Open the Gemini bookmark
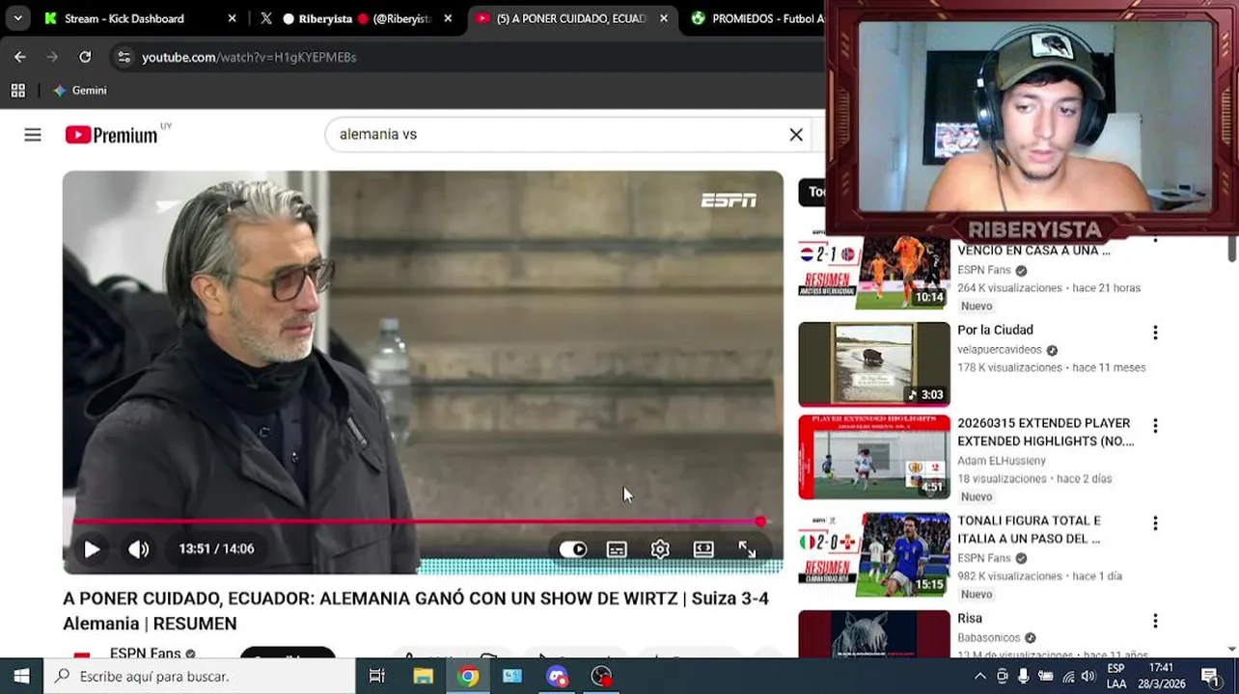This screenshot has width=1239, height=694. [x=80, y=91]
